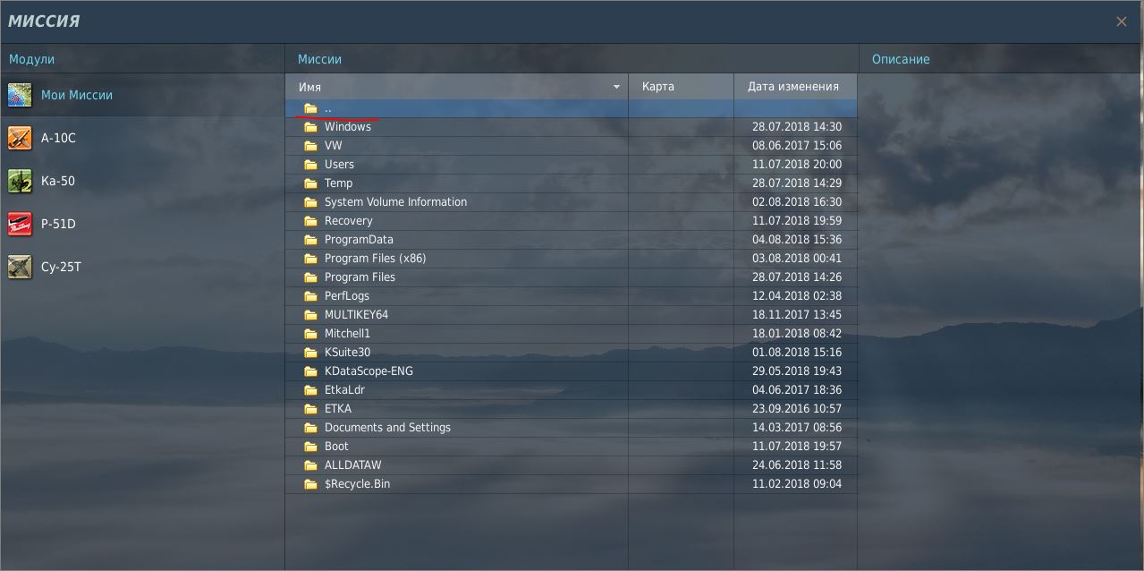
Task: Select the Boot folder name
Action: pyautogui.click(x=336, y=447)
